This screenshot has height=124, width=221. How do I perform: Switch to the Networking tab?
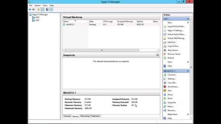click(85, 116)
